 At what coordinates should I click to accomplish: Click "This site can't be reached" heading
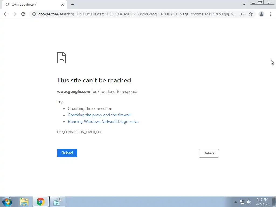94,80
